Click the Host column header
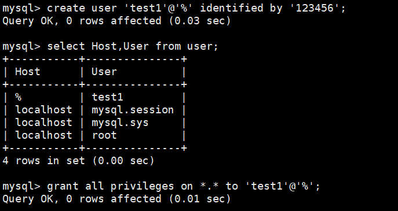The width and height of the screenshot is (398, 211). tap(28, 72)
